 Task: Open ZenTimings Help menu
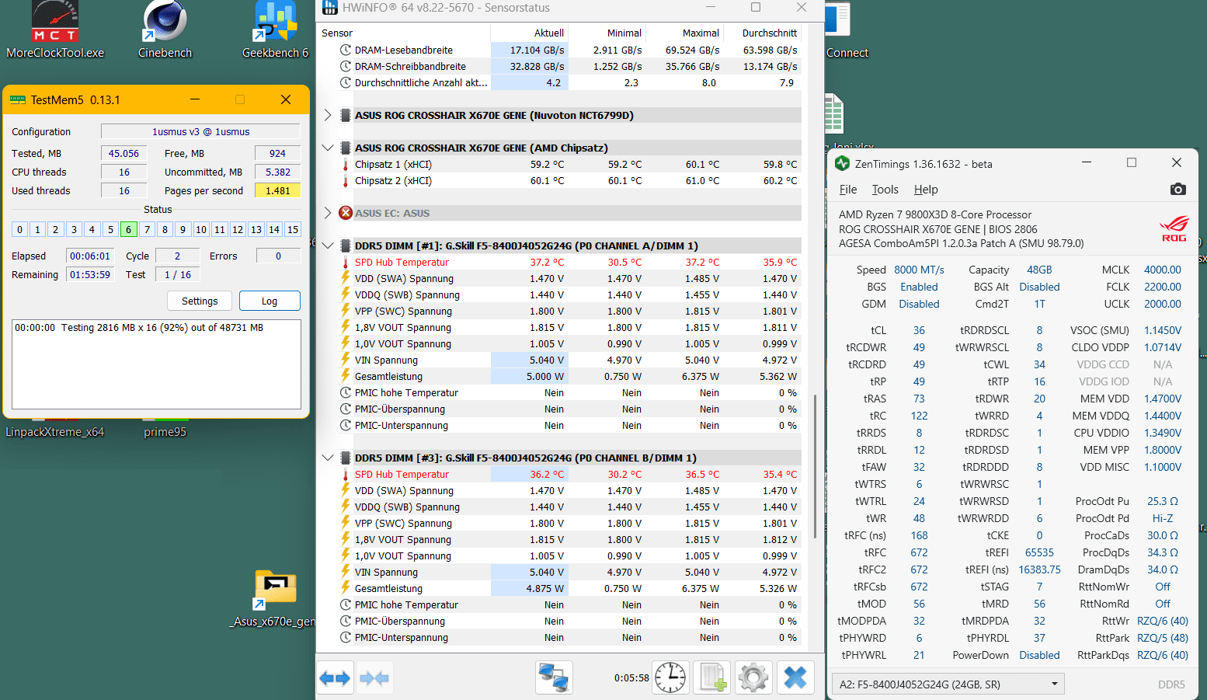(926, 190)
